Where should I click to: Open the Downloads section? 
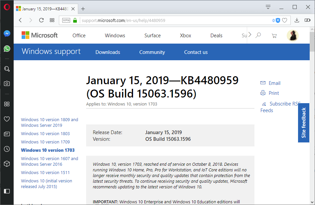pos(108,52)
